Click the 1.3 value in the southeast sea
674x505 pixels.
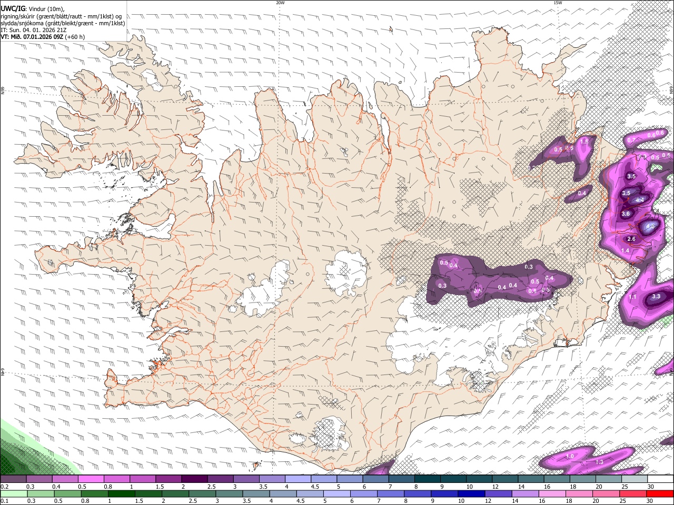[x=599, y=462]
